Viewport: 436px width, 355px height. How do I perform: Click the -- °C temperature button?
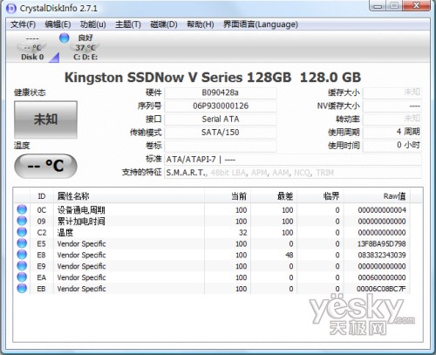[45, 166]
